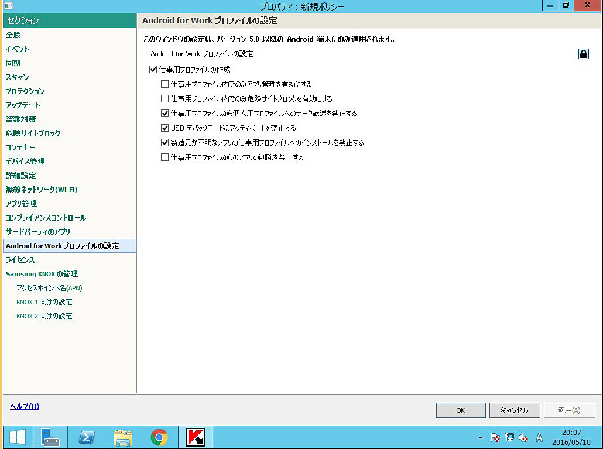This screenshot has width=603, height=449.
Task: Uncheck 仕事用プロファイルの作成 checkbox
Action: click(x=153, y=70)
